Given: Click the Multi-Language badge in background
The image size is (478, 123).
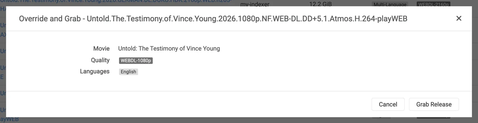Looking at the screenshot, I should click(x=390, y=4).
